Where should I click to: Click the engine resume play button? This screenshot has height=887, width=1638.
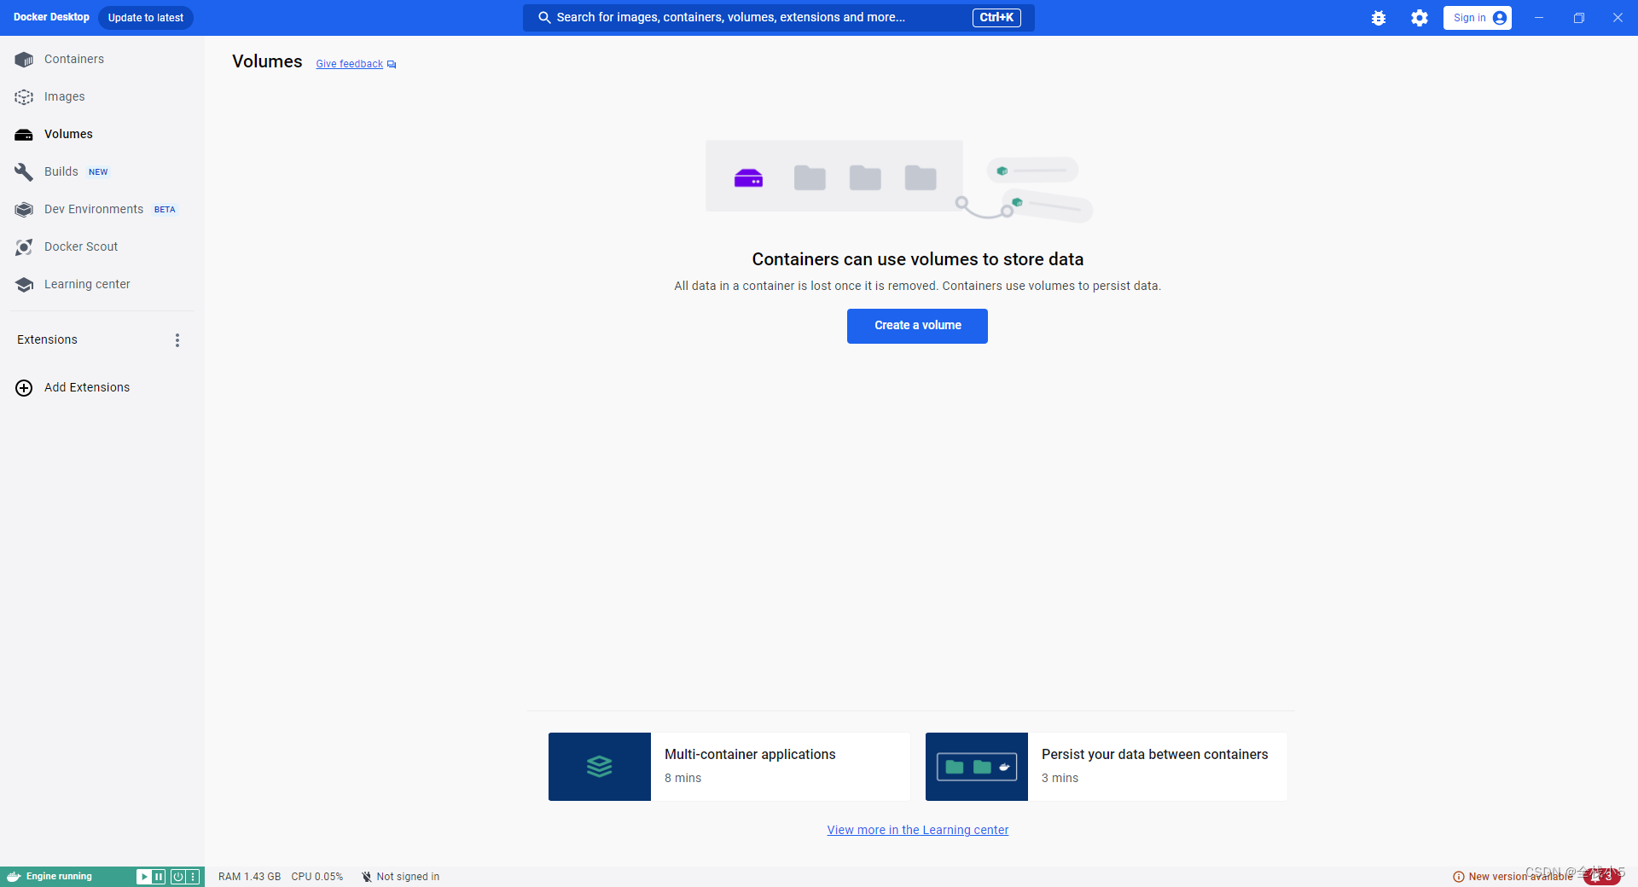point(144,877)
